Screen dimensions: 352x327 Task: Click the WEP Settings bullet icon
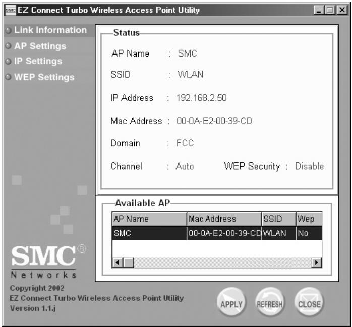[8, 77]
